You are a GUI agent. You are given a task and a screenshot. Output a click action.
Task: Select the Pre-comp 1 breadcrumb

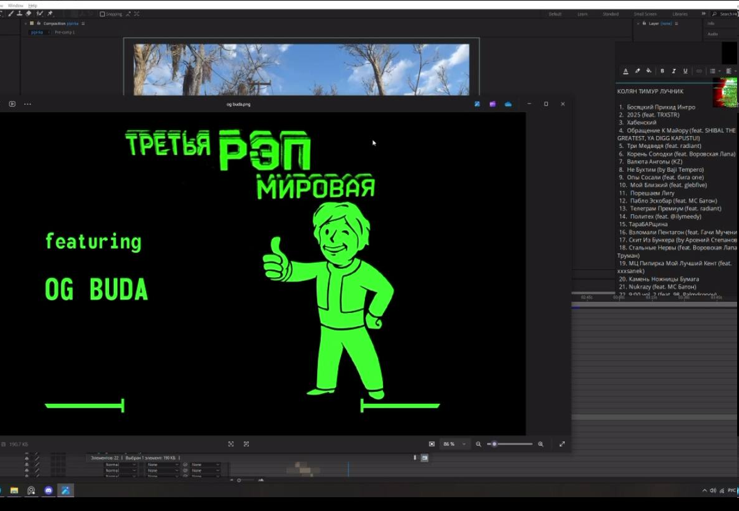[65, 32]
